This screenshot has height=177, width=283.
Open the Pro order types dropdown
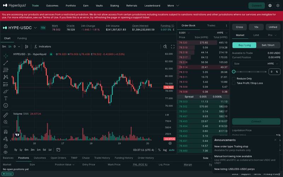coord(272,35)
